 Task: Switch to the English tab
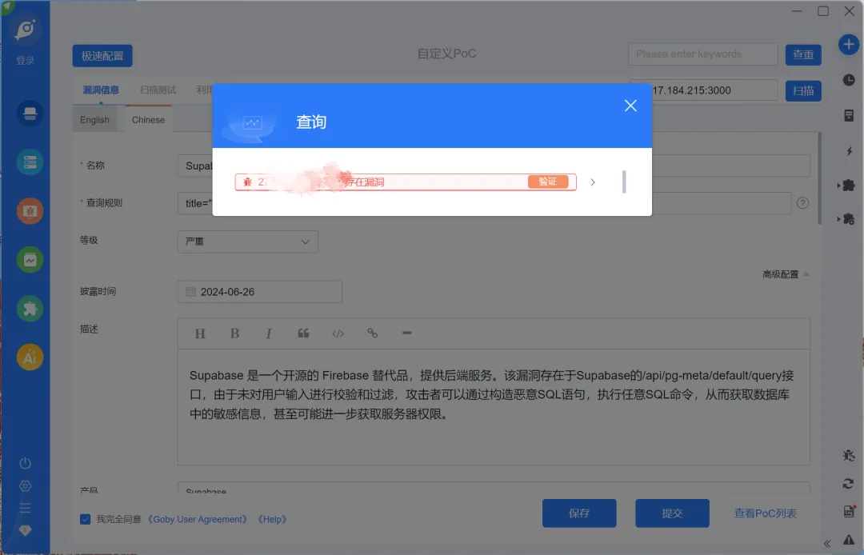coord(94,120)
